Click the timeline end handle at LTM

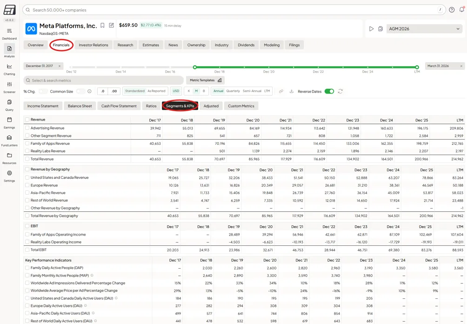[417, 67]
